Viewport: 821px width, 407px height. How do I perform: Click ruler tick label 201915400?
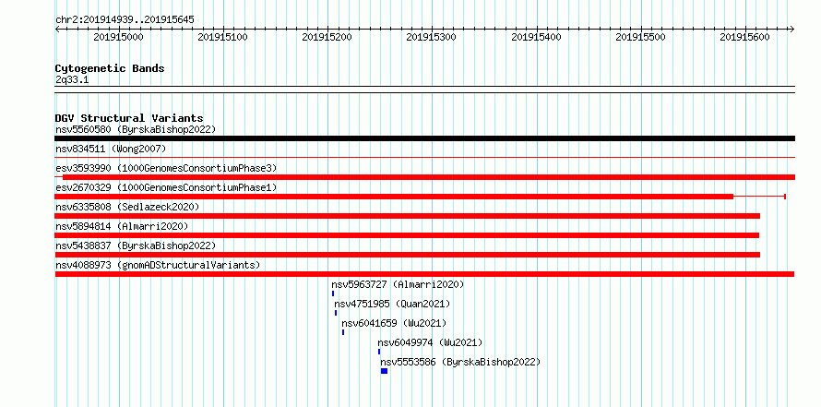pos(536,37)
